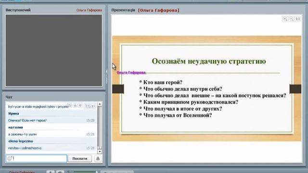Go to next slide using right dark bar
Viewport: 308px width, 173px height.
(295, 89)
